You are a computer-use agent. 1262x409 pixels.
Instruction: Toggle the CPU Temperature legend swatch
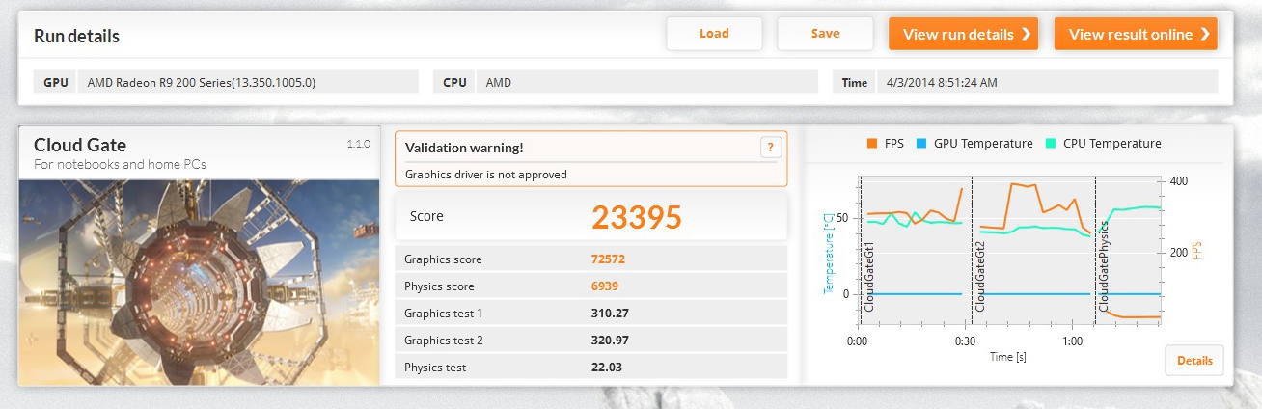click(x=1052, y=144)
